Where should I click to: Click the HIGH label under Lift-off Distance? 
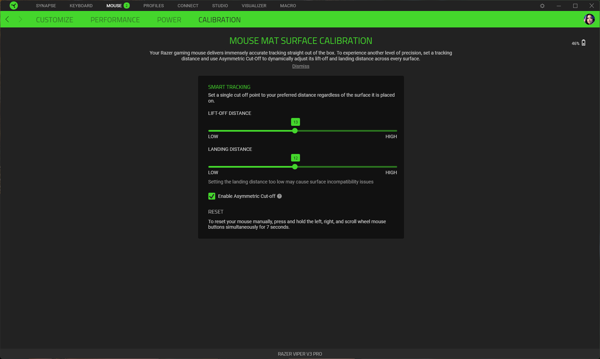point(391,137)
